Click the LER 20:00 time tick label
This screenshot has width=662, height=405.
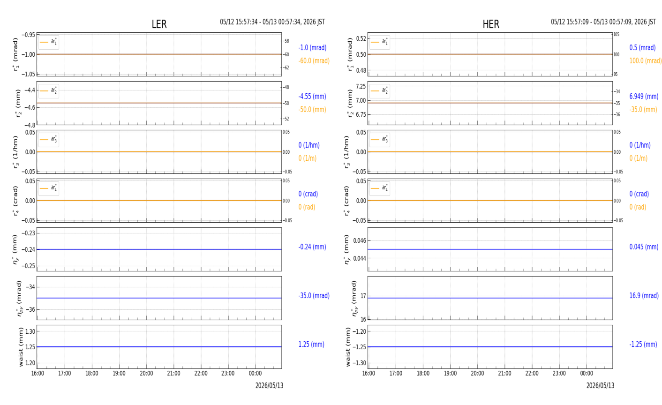tap(146, 374)
